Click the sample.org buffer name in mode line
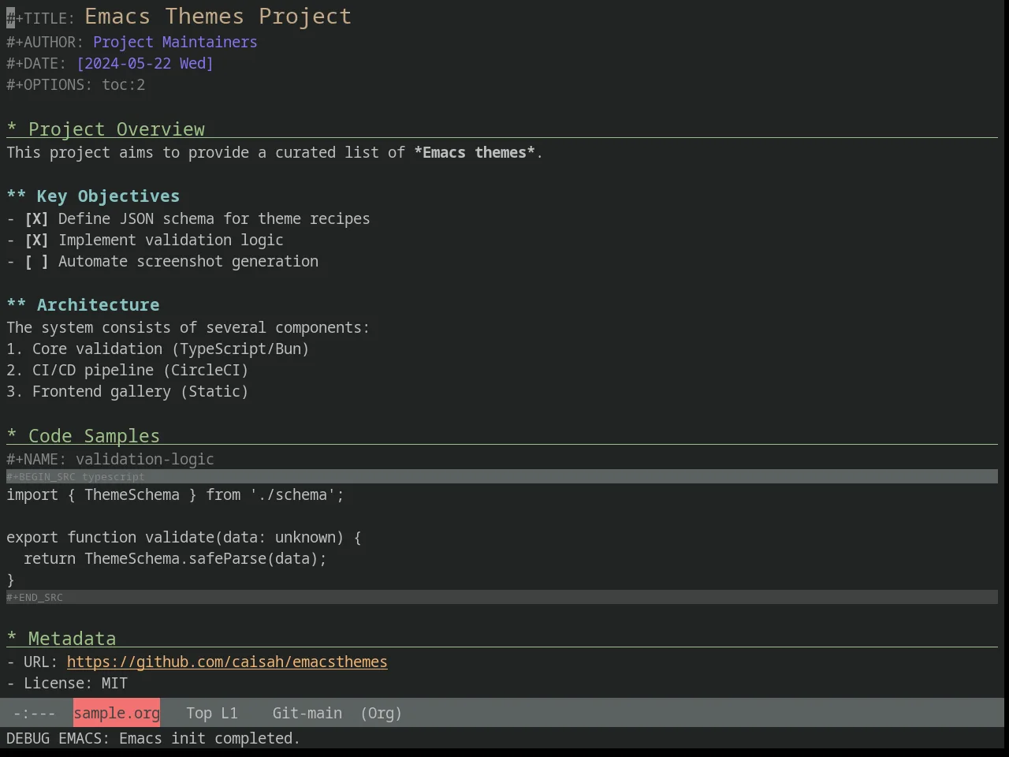Screen dimensions: 1009x757 [x=117, y=713]
